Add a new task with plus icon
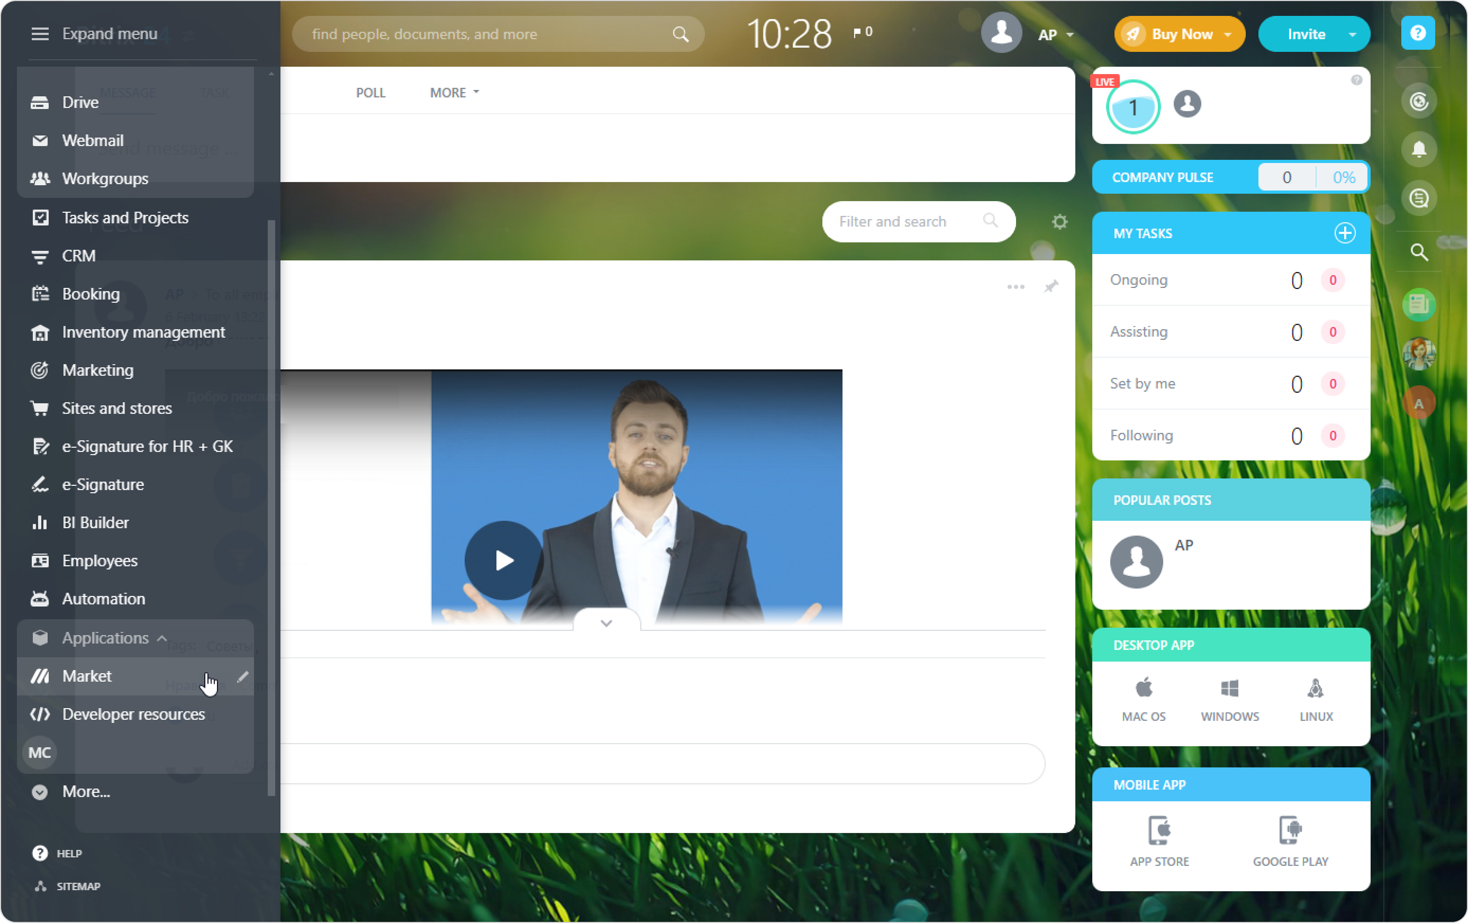Screen dimensions: 1468x923 point(1344,233)
